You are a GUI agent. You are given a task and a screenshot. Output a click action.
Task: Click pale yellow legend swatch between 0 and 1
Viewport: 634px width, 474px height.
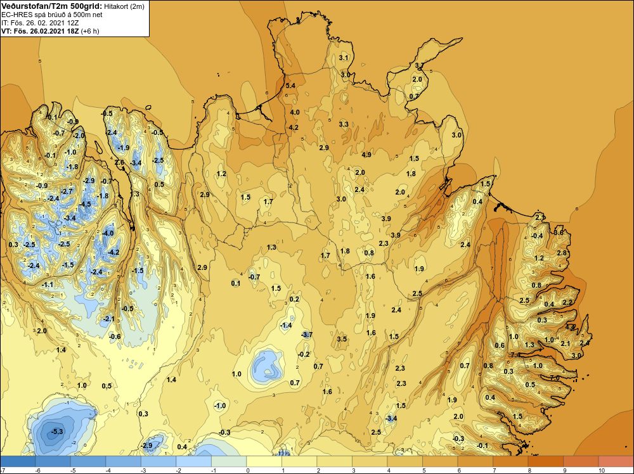click(264, 461)
